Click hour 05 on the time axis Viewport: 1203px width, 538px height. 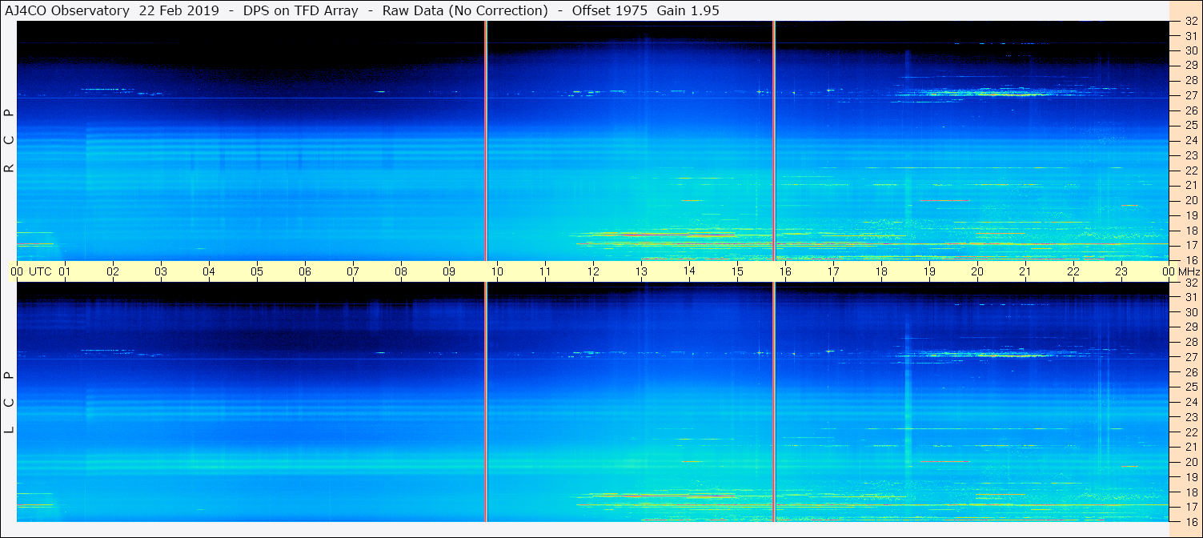pyautogui.click(x=257, y=271)
